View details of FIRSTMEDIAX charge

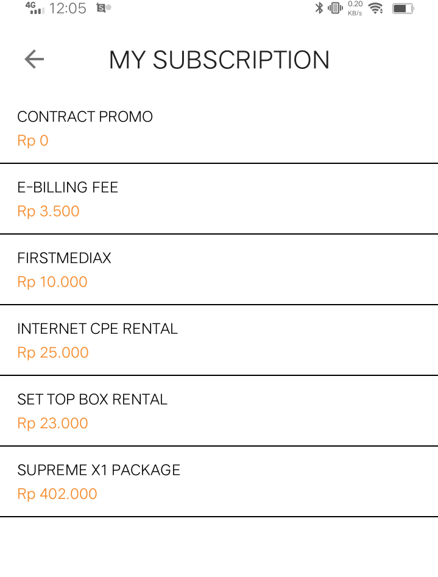pyautogui.click(x=64, y=258)
